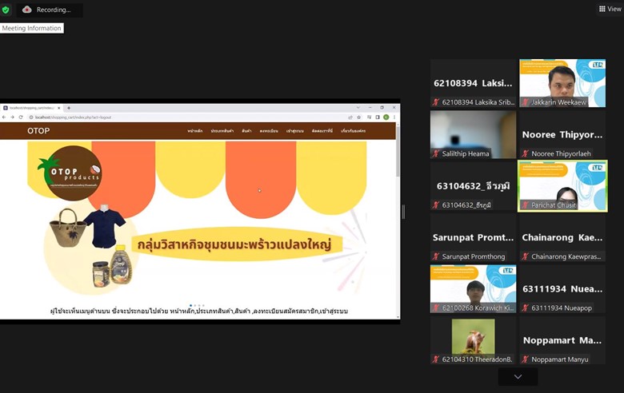Click muted mic icon beside Sarunpat Promthong
The image size is (624, 393).
click(x=436, y=256)
